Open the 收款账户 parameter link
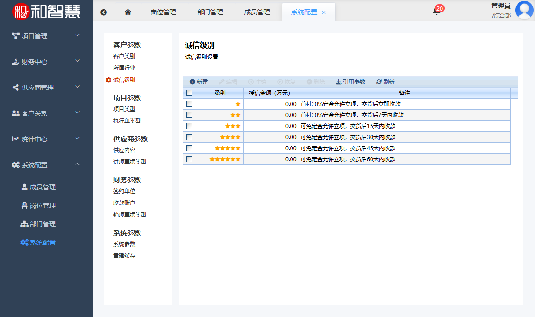The image size is (535, 317). 124,203
